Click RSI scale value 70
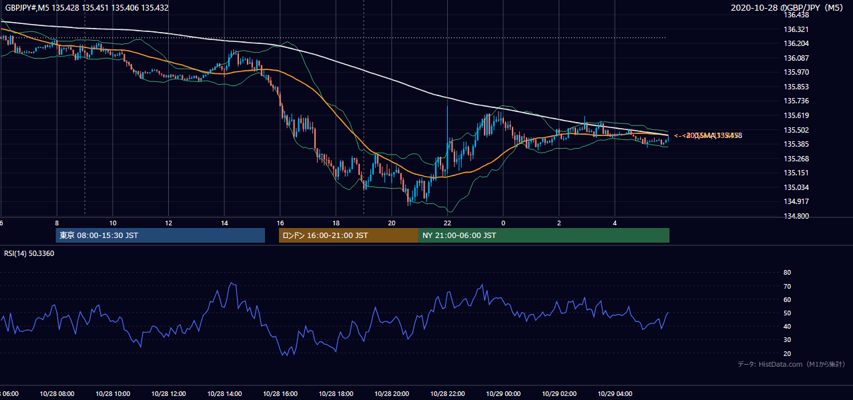Screen dimensions: 853x400 [x=787, y=286]
